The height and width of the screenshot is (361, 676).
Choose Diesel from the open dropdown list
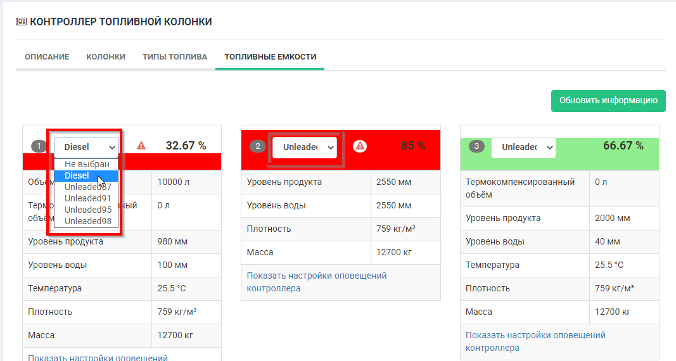pyautogui.click(x=77, y=175)
